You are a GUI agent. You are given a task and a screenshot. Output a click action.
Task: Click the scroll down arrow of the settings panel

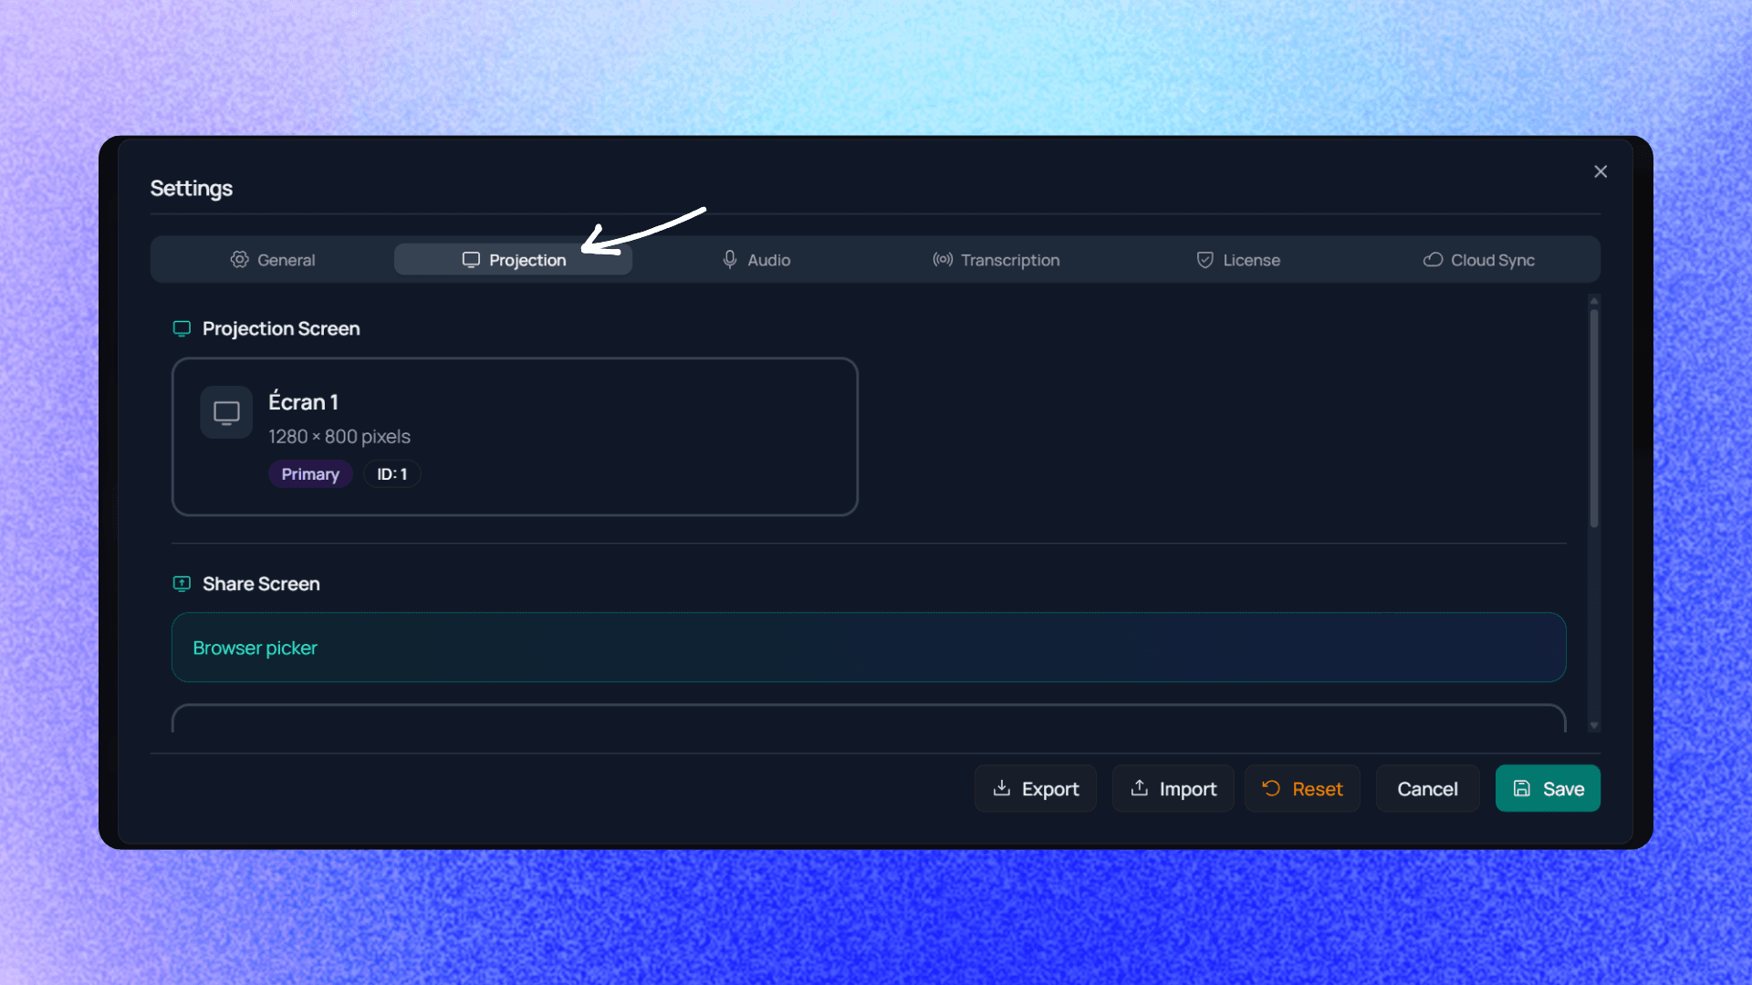click(1594, 726)
